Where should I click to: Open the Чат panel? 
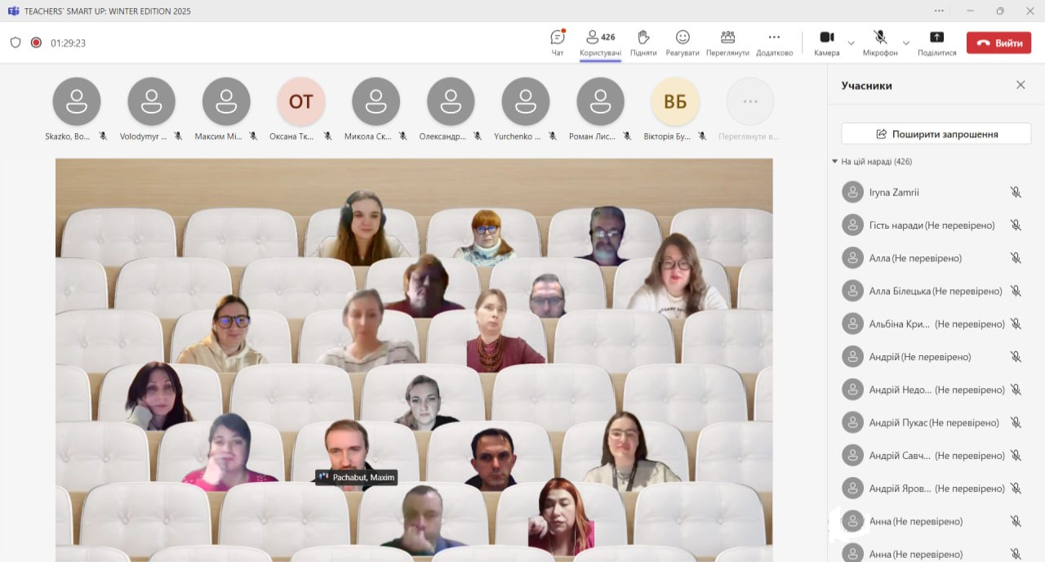tap(558, 42)
